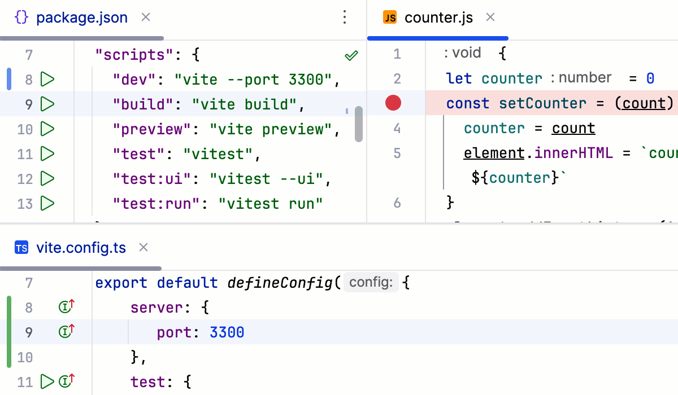678x395 pixels.
Task: Run the "test:run" script from the gutter
Action: [x=47, y=204]
